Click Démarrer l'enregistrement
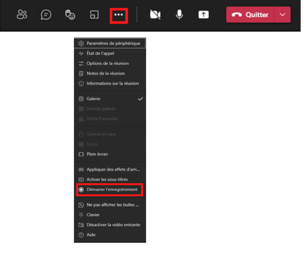 pos(110,190)
